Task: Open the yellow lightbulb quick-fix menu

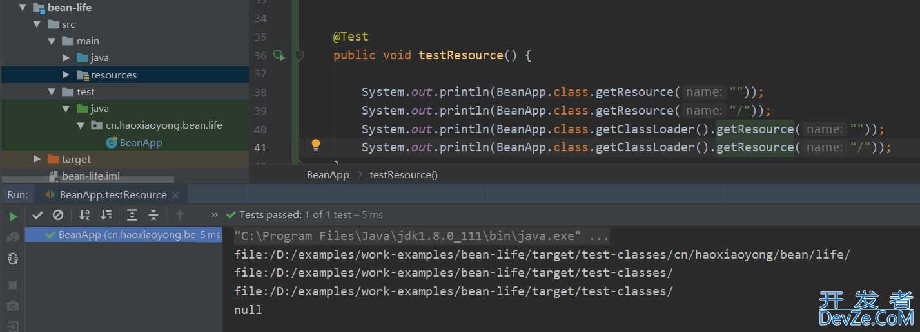Action: point(316,145)
